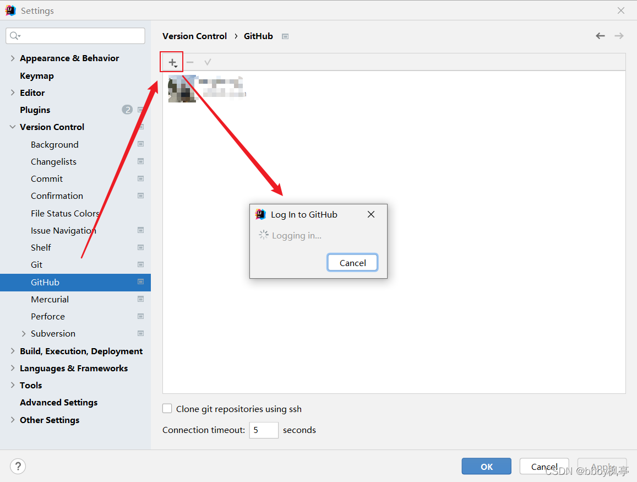Select the Perforce settings item
This screenshot has width=637, height=482.
47,317
